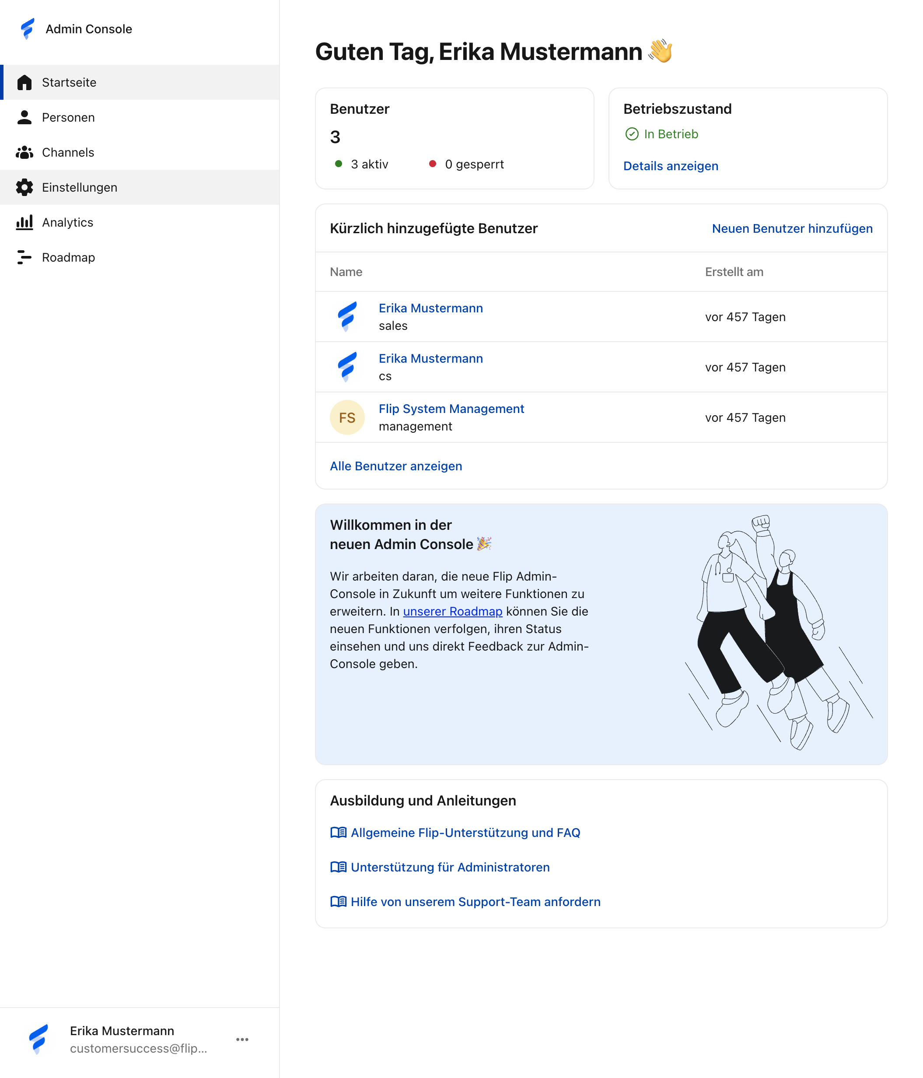The width and height of the screenshot is (923, 1078).
Task: Click book icon beside Hilfe von unserem Support-Team
Action: click(338, 902)
